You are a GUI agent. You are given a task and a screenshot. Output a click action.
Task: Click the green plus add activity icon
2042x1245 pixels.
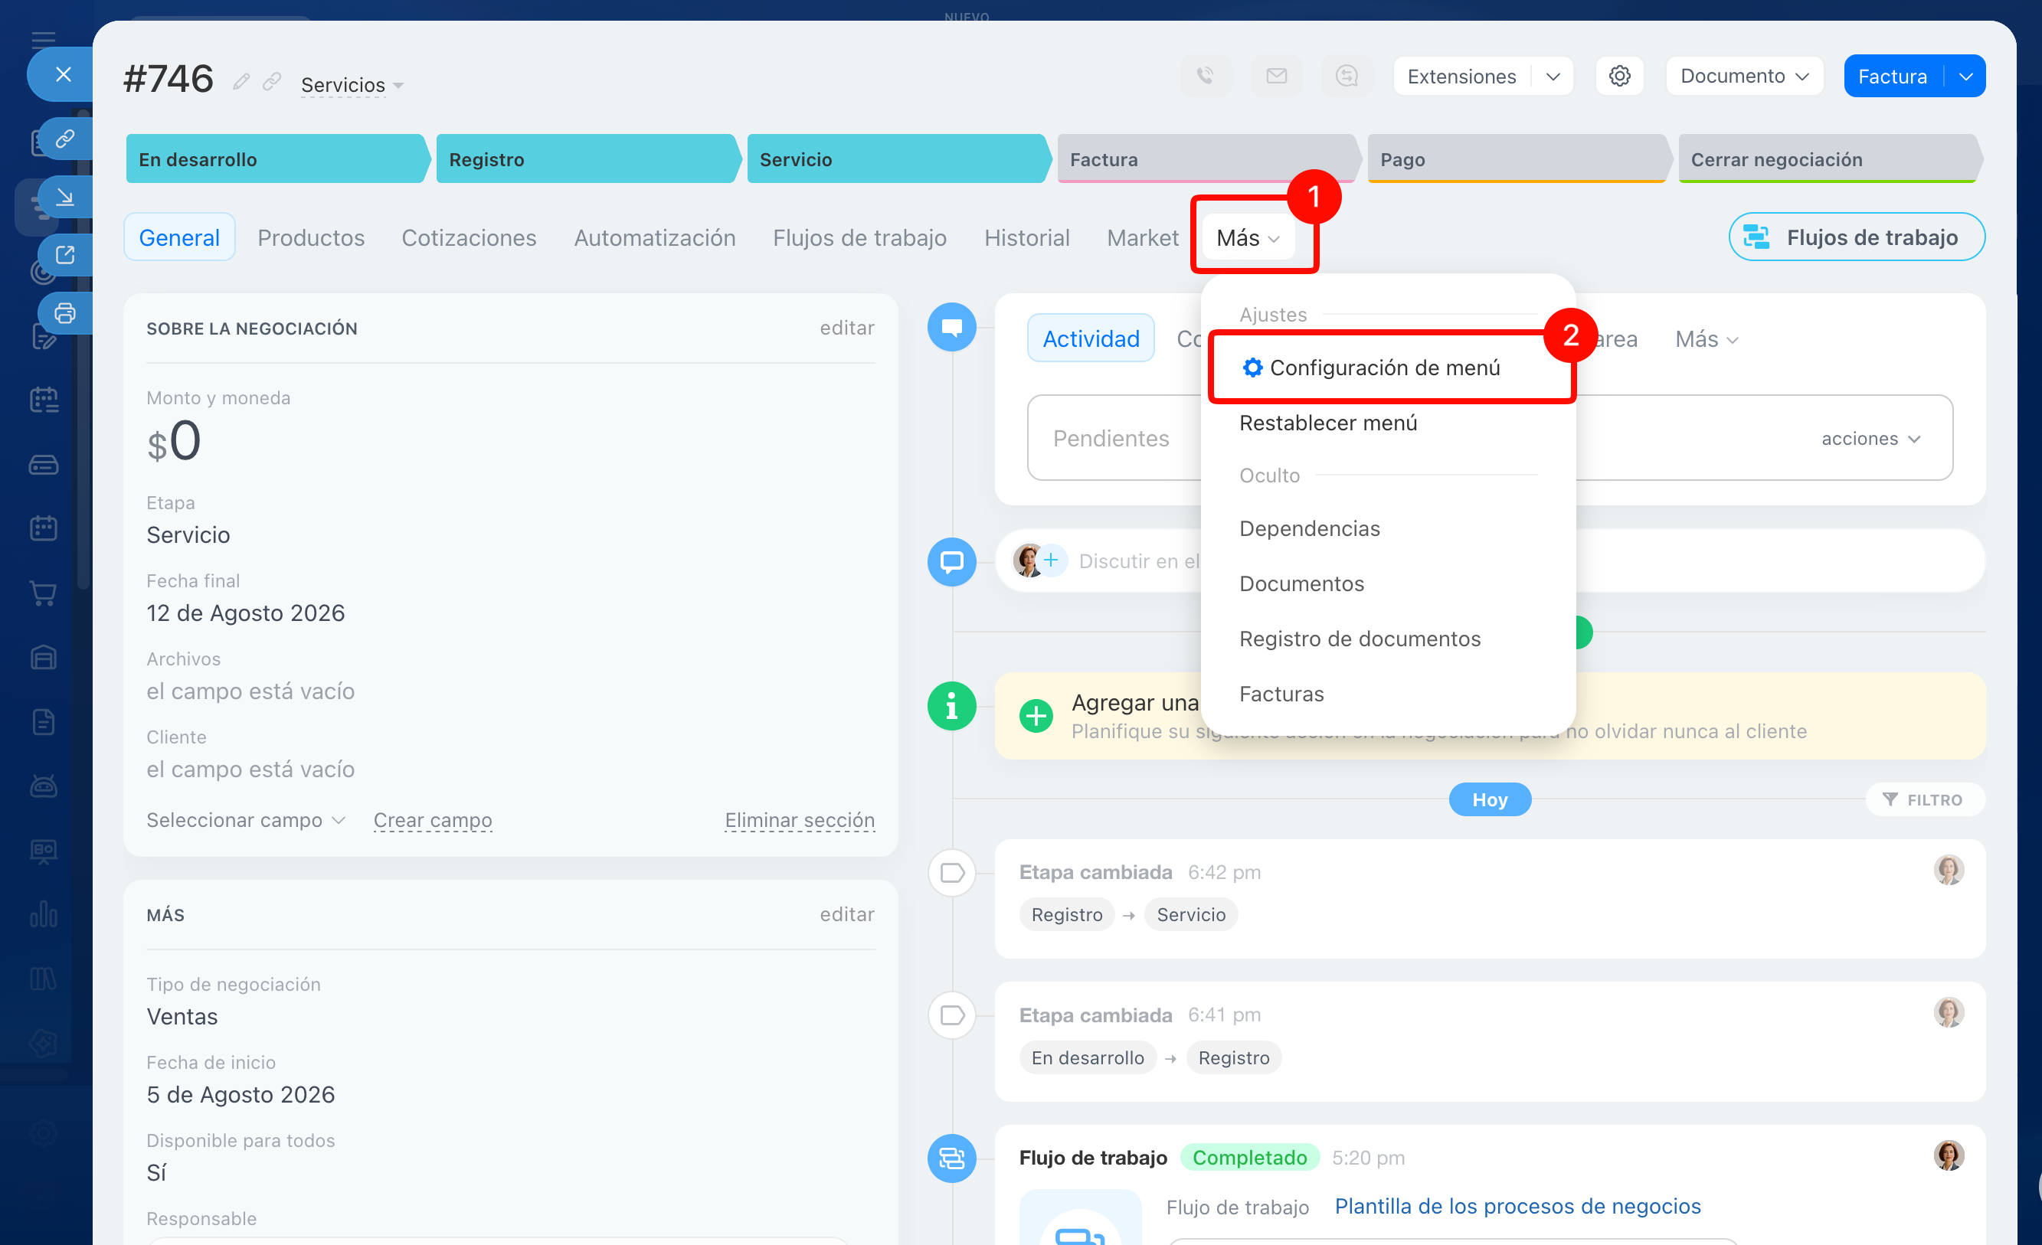1036,716
